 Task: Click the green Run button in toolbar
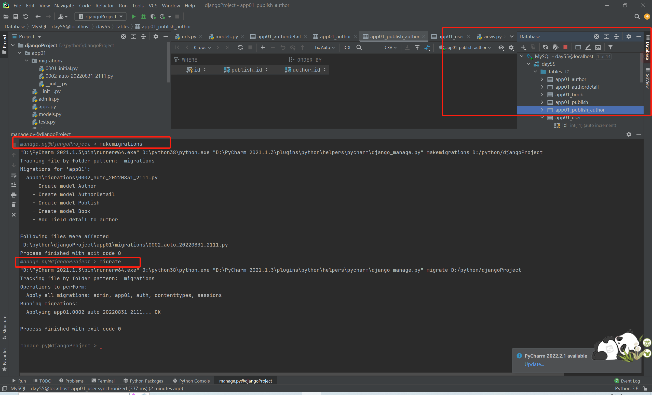click(x=133, y=17)
